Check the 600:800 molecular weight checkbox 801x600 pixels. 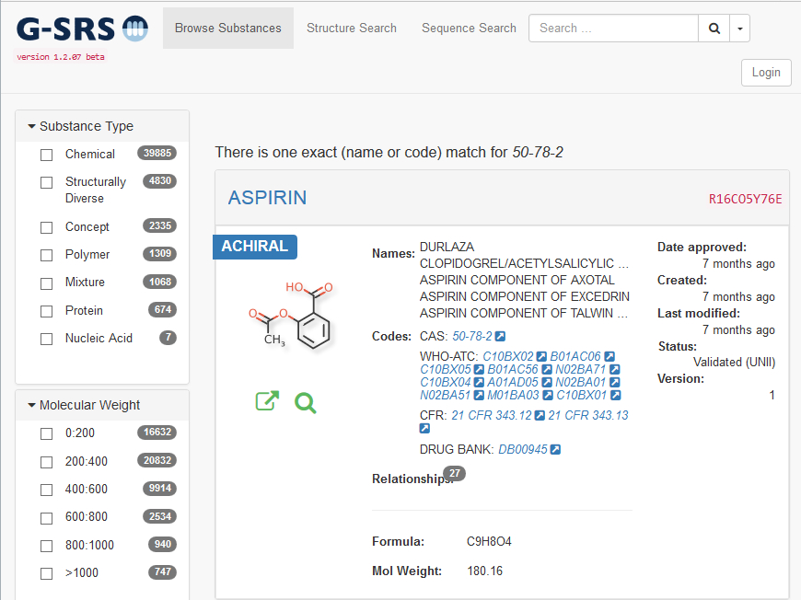coord(46,518)
